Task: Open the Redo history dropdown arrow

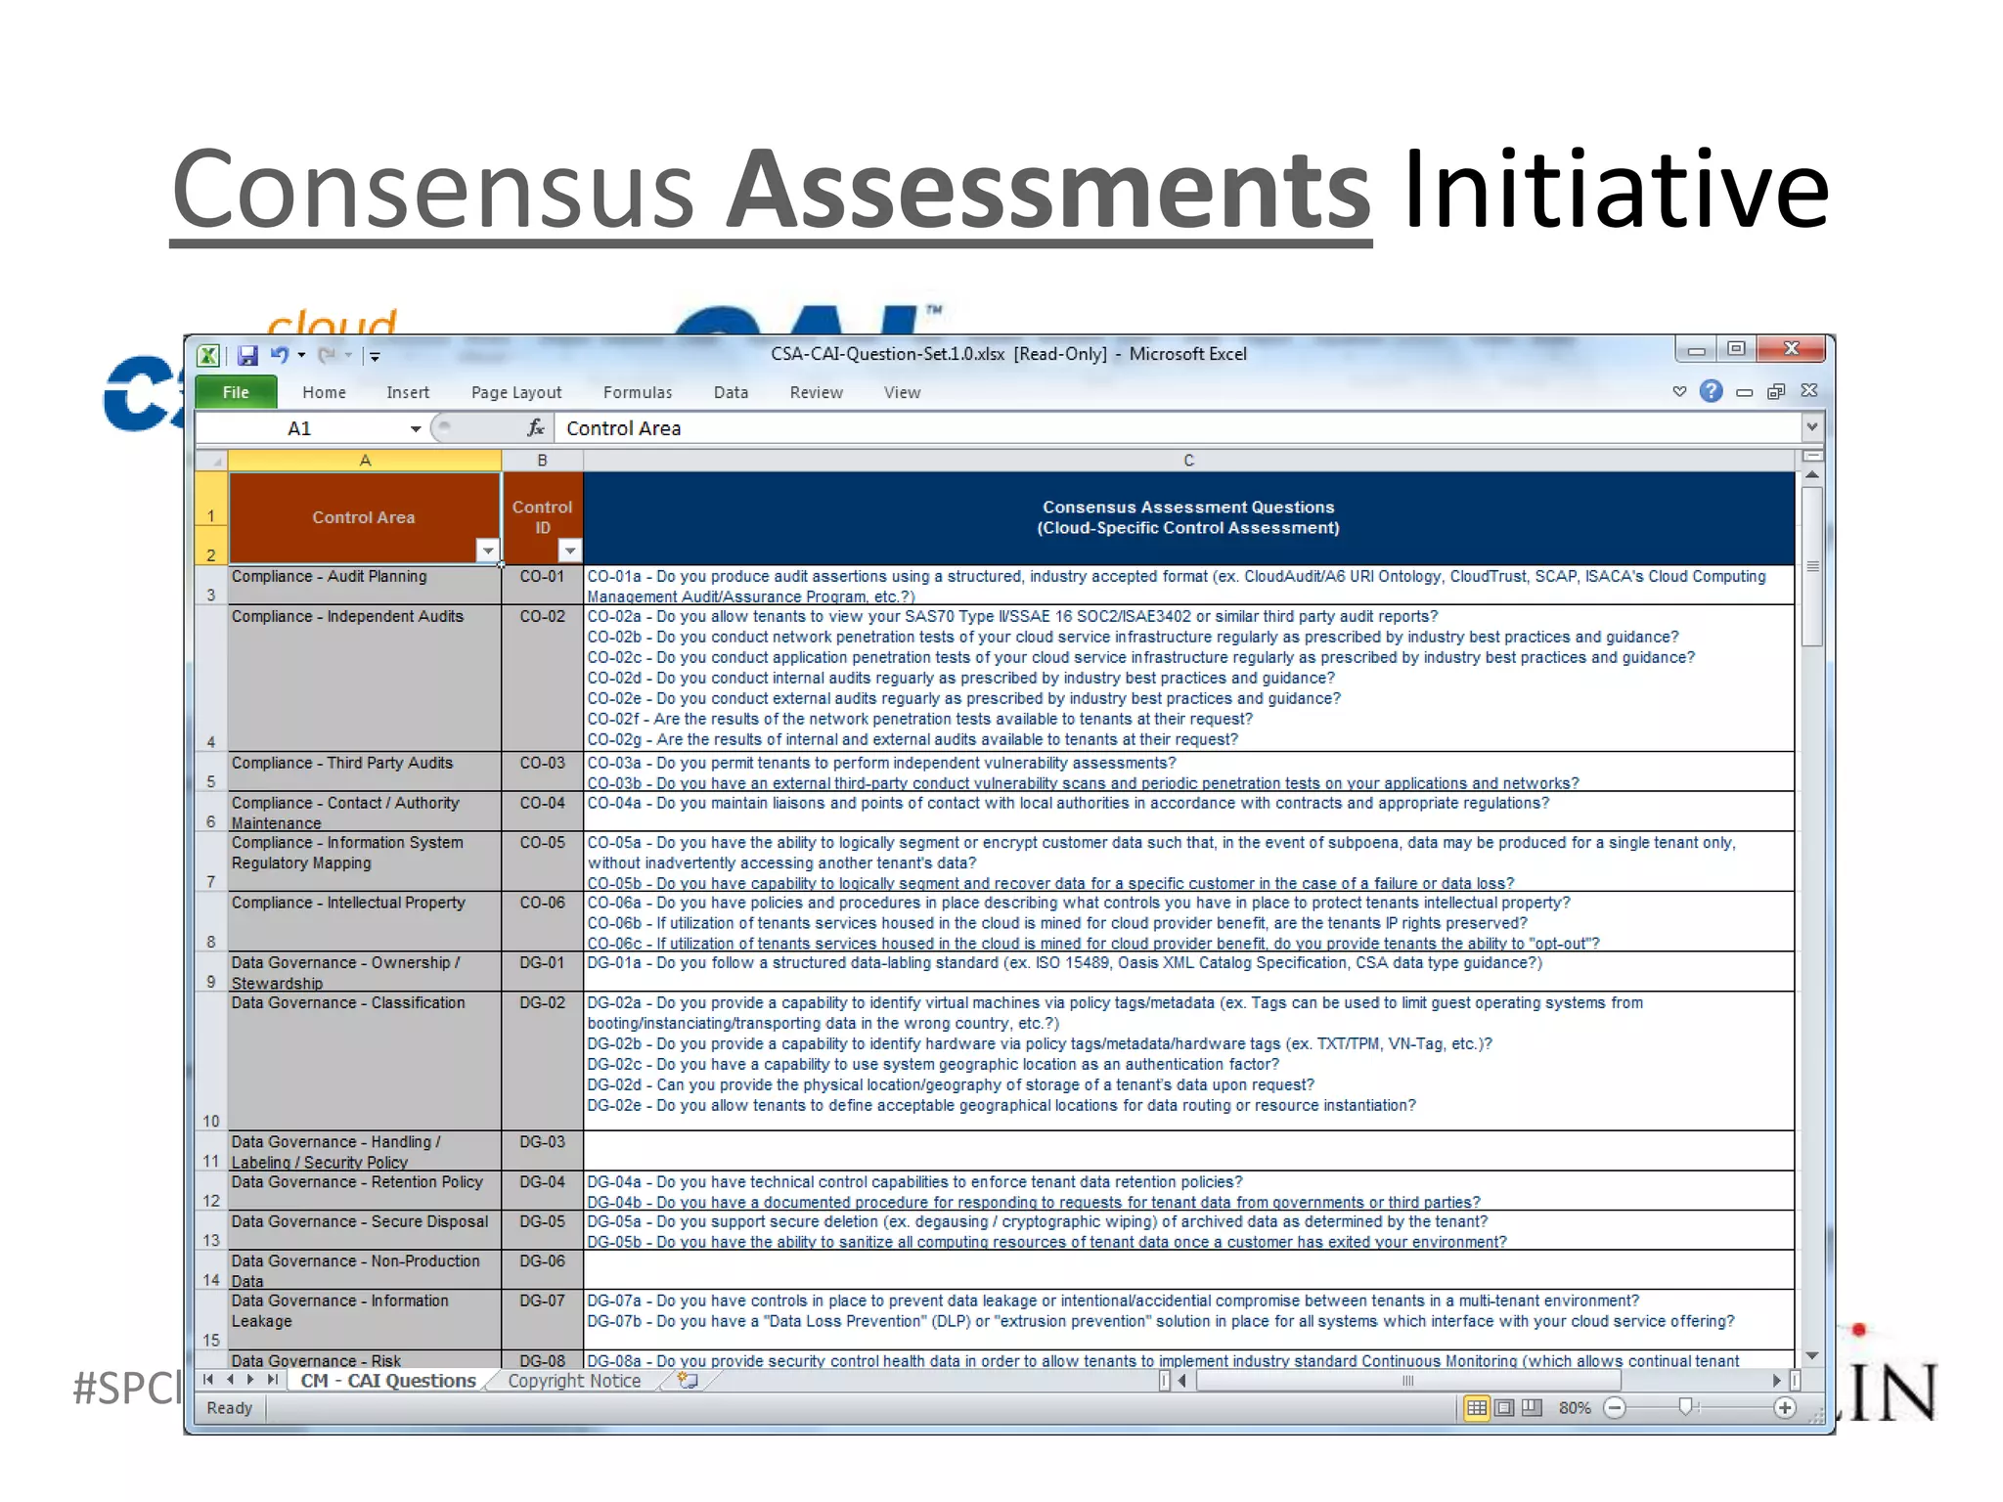Action: pyautogui.click(x=347, y=355)
